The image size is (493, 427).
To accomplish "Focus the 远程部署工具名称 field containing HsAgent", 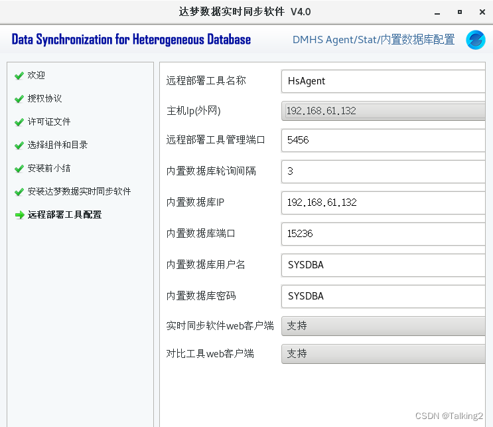I will point(384,81).
